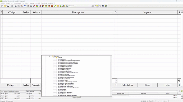Click the green money bag icon
Image resolution: width=183 pixels, height=102 pixels.
(x=61, y=6)
